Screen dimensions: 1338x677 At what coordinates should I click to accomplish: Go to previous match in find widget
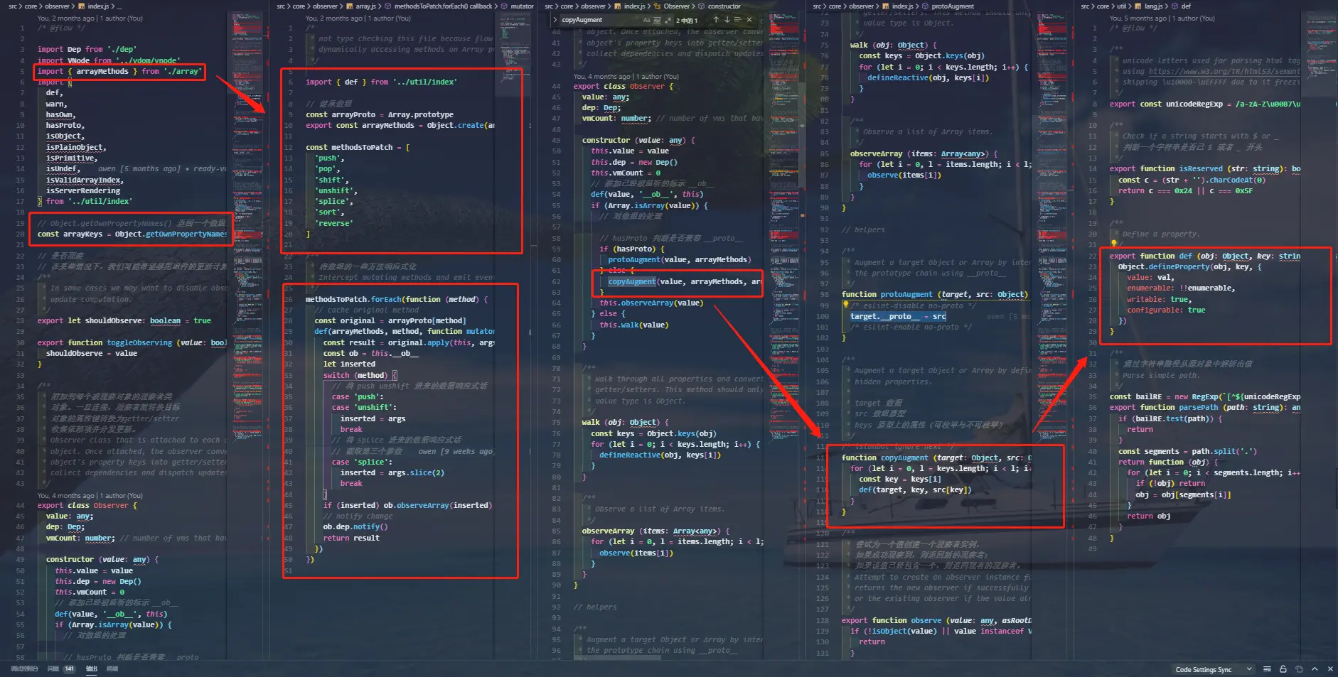(716, 20)
